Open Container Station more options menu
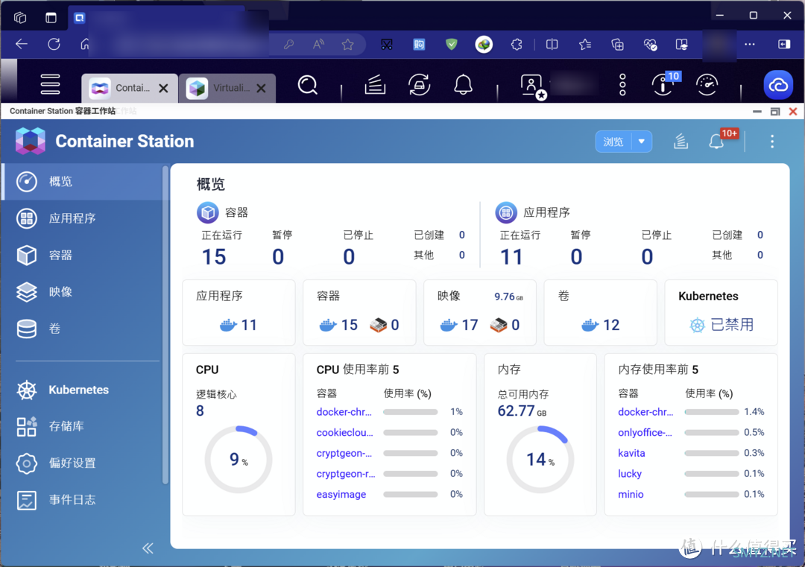 click(772, 142)
